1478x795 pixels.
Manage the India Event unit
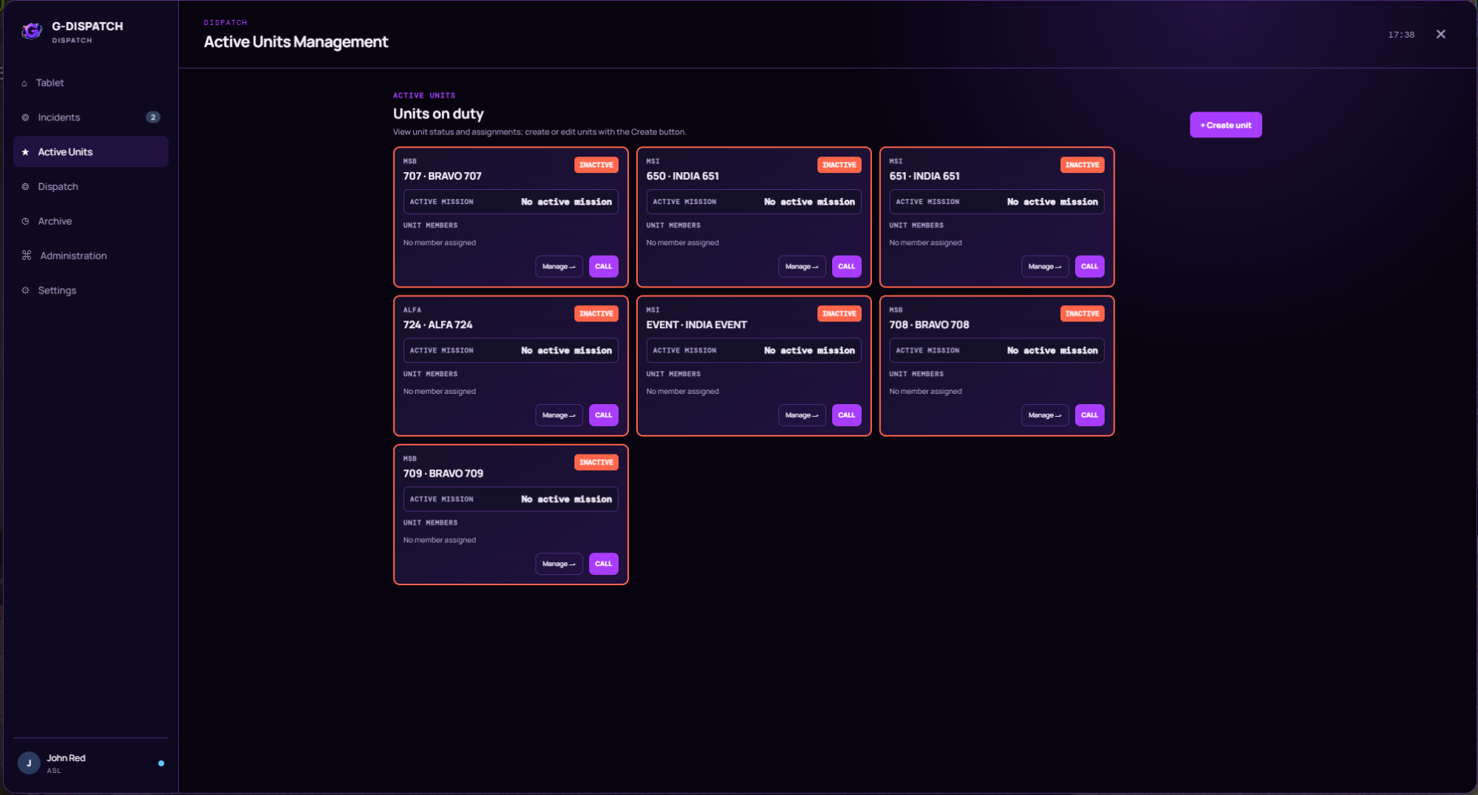pyautogui.click(x=802, y=415)
